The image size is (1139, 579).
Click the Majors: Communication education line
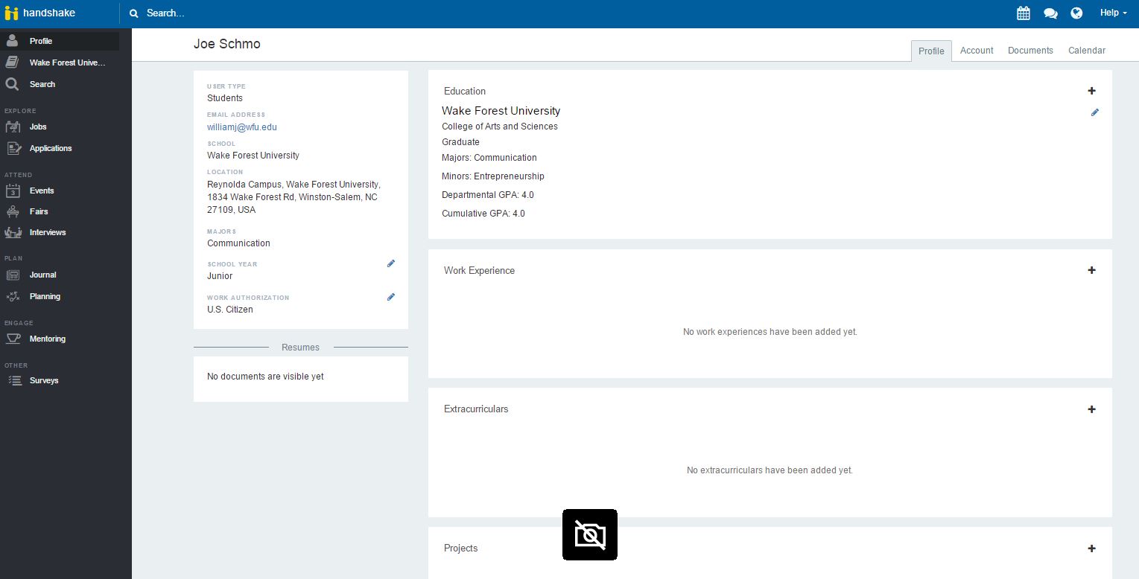click(x=489, y=158)
